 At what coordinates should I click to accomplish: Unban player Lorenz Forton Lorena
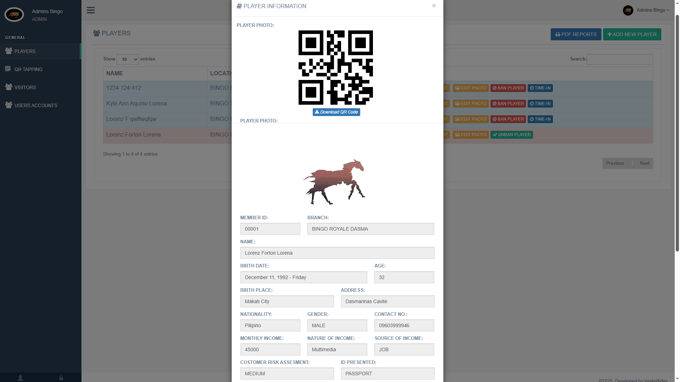(x=511, y=135)
